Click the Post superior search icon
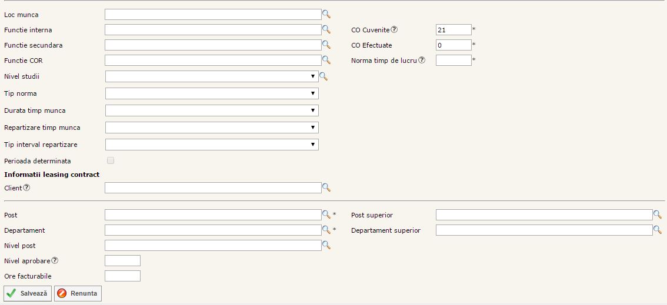Screen dimensions: 667x305 [x=658, y=214]
